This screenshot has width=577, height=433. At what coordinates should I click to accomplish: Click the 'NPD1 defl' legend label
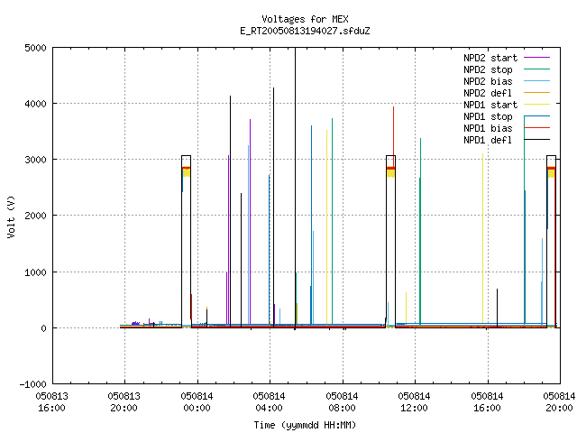[488, 141]
